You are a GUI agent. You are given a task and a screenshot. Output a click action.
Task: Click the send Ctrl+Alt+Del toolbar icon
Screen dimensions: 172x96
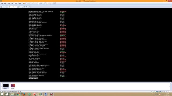coord(29,3)
